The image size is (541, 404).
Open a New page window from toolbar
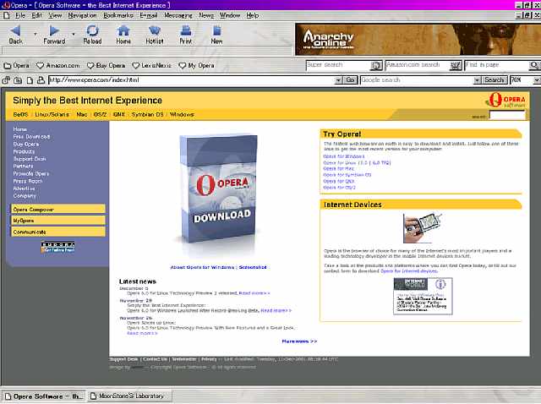216,35
